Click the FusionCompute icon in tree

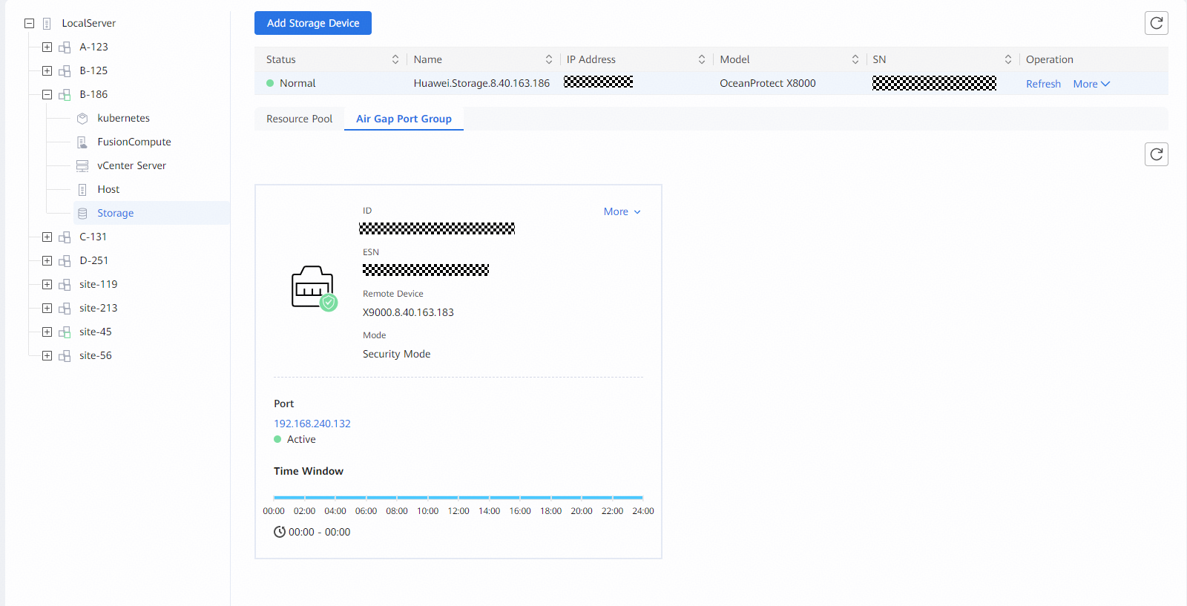(x=82, y=142)
